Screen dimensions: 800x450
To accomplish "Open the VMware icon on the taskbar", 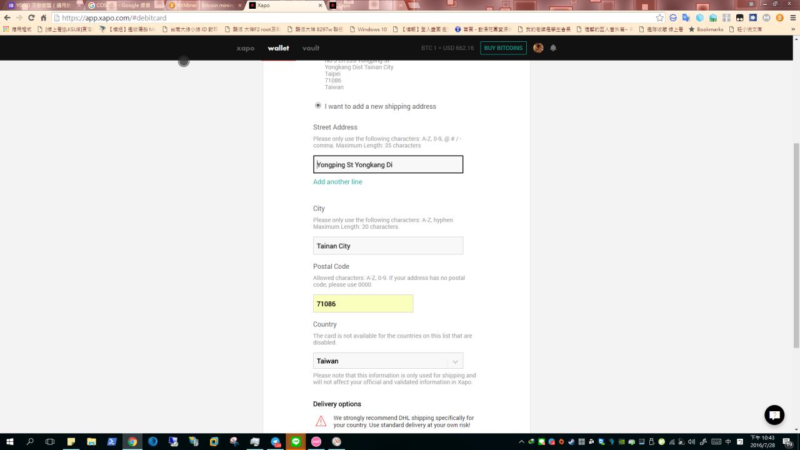I will tap(214, 442).
